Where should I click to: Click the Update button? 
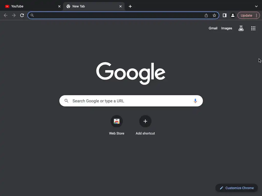coord(246,15)
